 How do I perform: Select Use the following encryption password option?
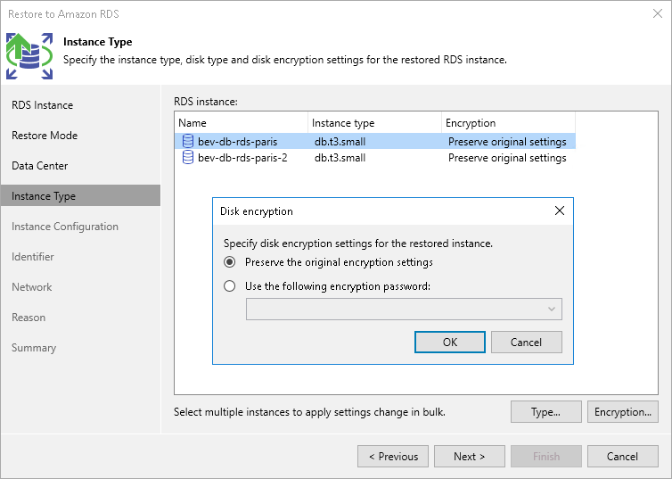tap(230, 286)
